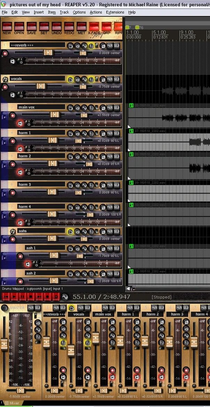Solo the MASTER channel in mixer
The image size is (210, 407).
point(38,308)
